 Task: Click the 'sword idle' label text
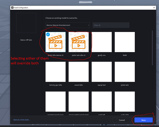pyautogui.click(x=78, y=85)
